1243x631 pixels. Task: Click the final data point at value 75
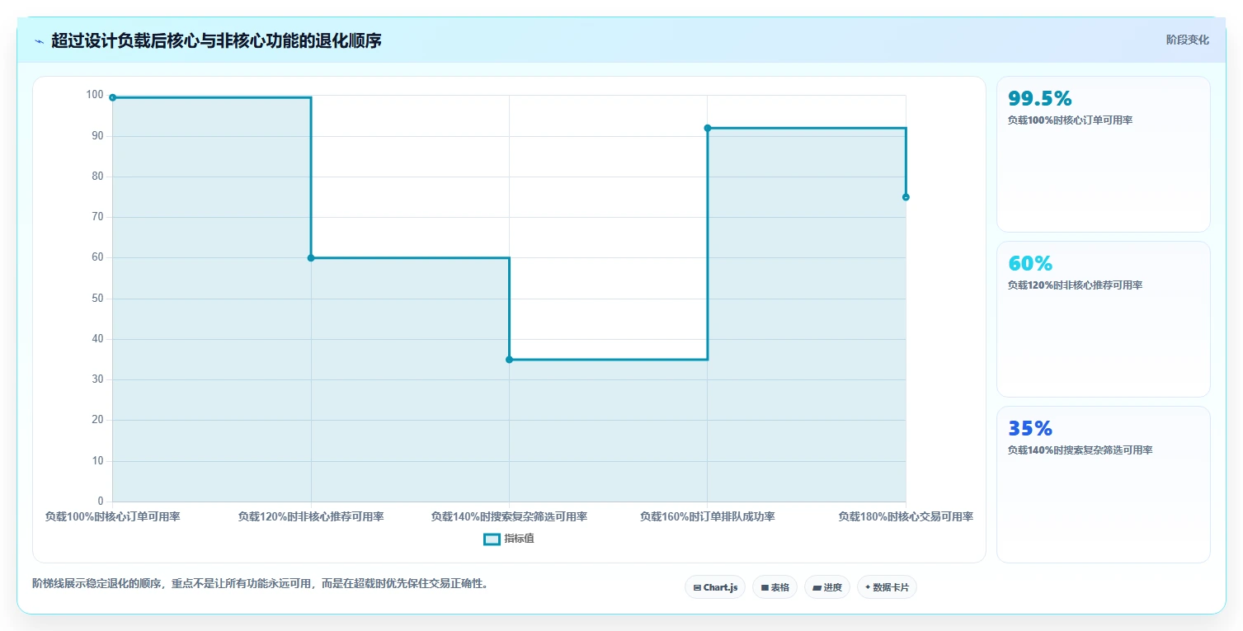[906, 197]
